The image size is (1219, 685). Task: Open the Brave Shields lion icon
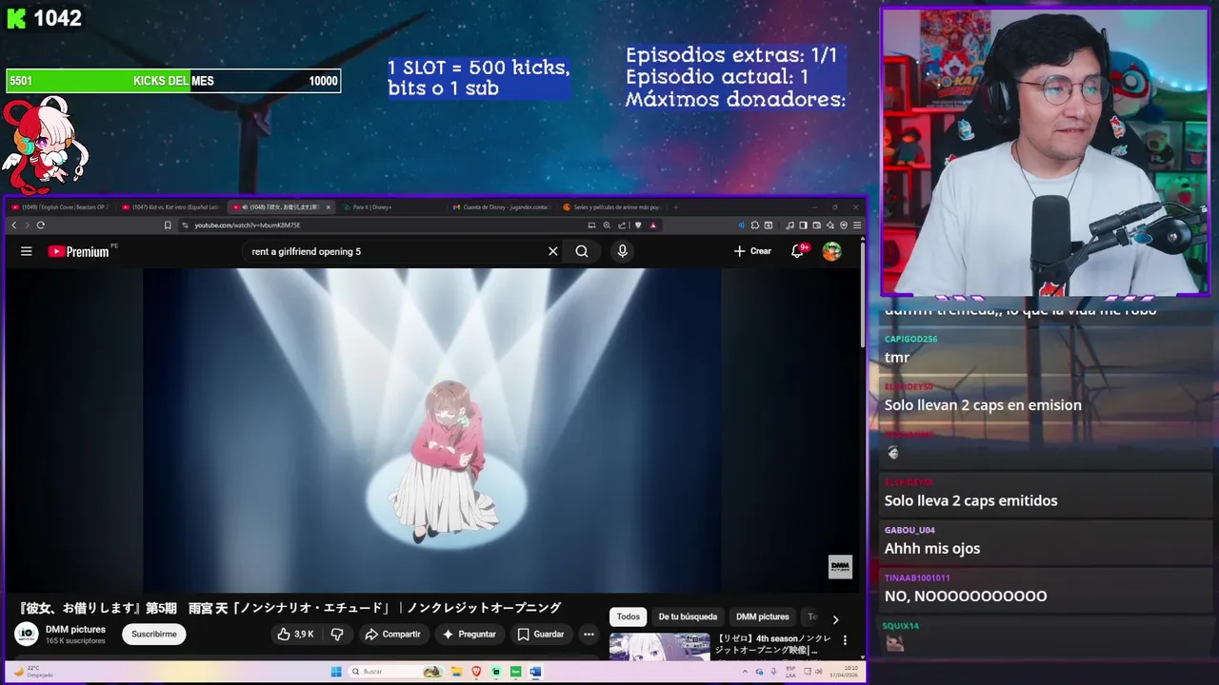click(x=638, y=225)
